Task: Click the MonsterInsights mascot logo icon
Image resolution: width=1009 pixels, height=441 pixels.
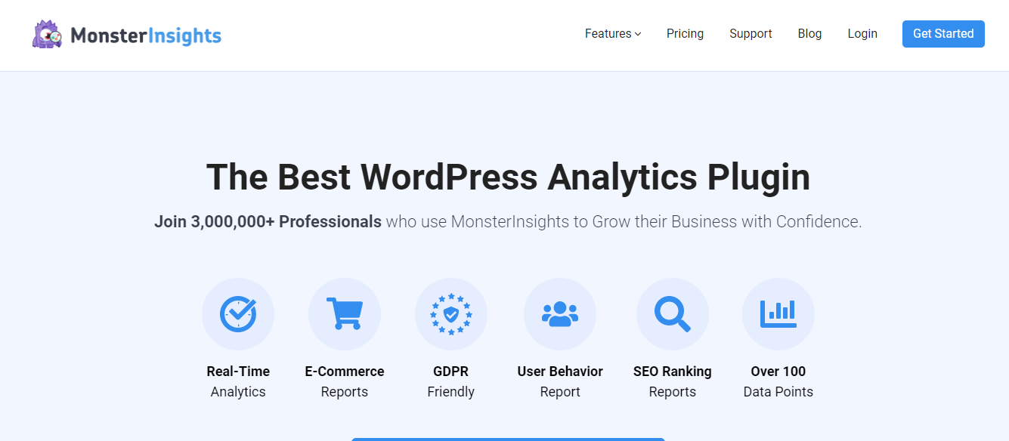Action: 45,33
